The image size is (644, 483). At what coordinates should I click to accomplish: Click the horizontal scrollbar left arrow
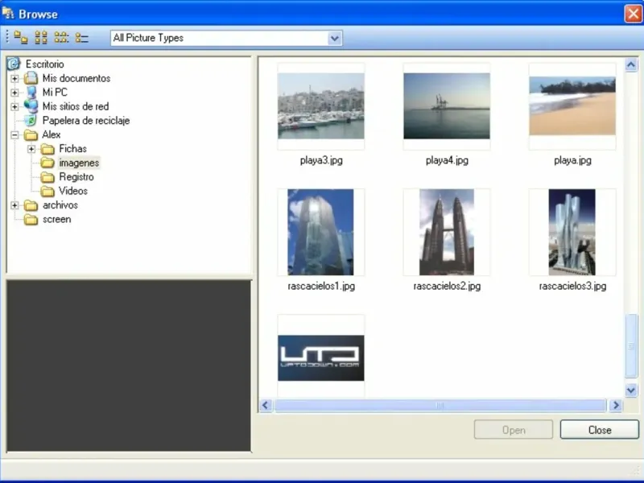(266, 406)
